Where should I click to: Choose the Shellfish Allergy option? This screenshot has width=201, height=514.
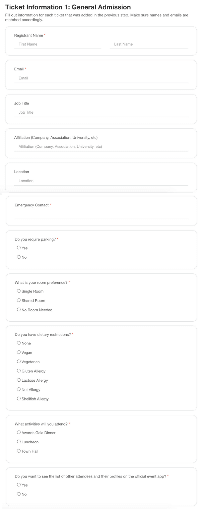tap(19, 399)
